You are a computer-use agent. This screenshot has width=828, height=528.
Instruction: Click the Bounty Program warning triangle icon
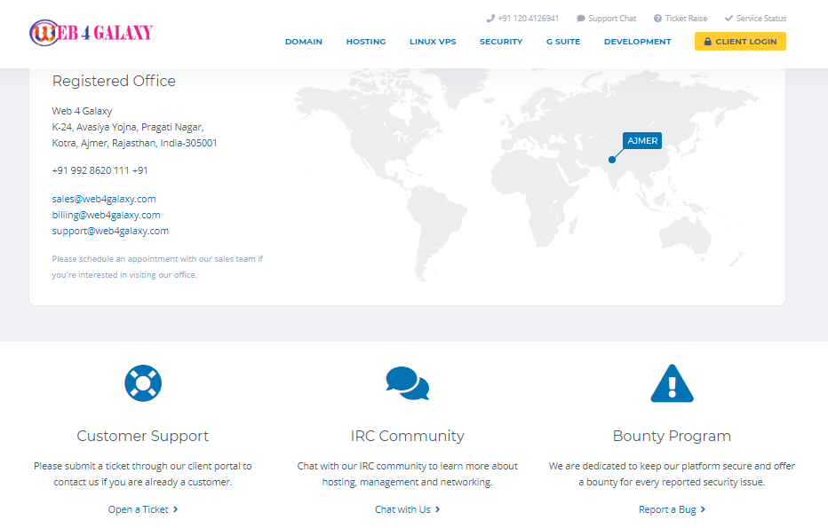pyautogui.click(x=673, y=383)
